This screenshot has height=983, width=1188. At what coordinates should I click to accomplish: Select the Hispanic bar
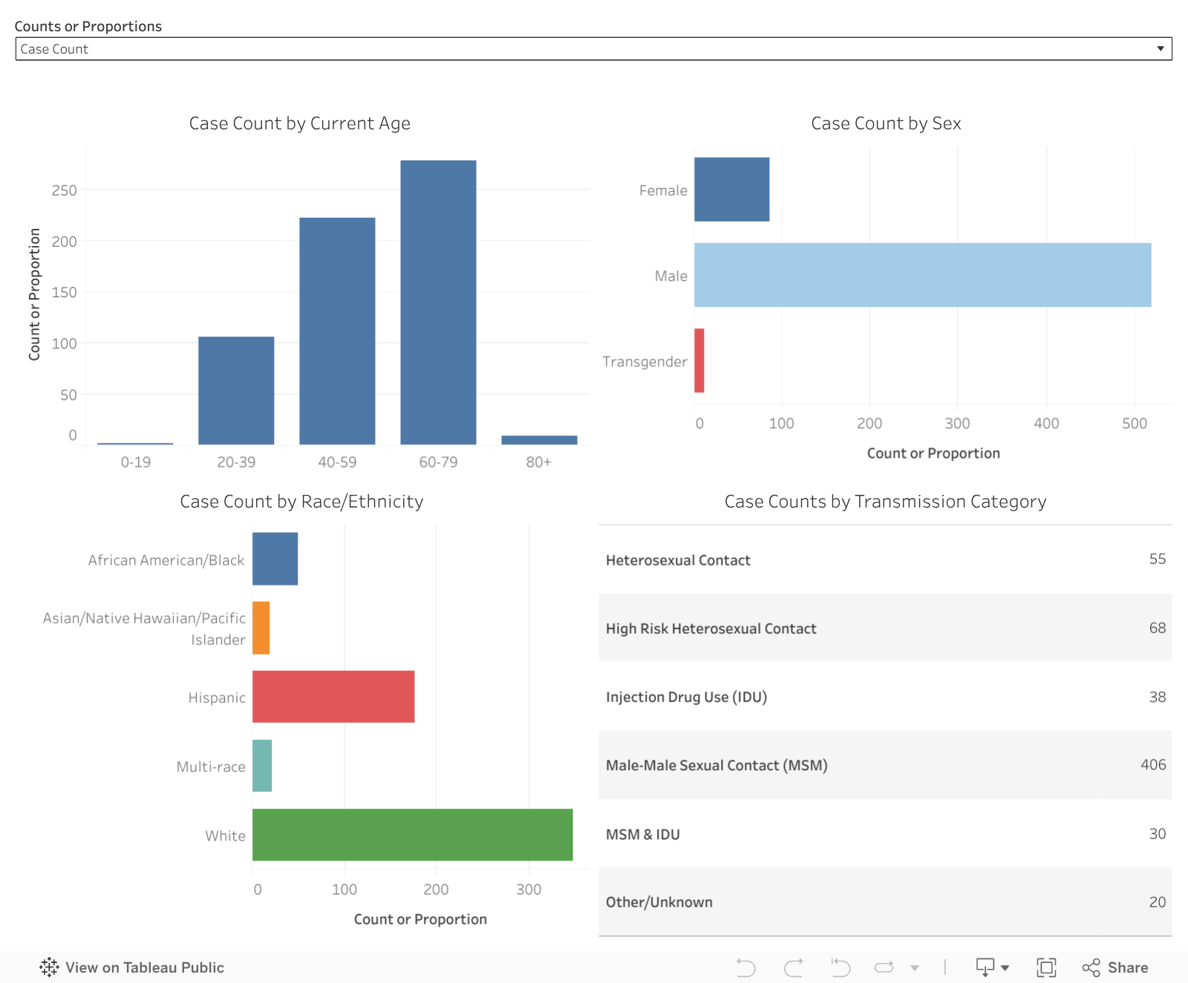[x=333, y=697]
